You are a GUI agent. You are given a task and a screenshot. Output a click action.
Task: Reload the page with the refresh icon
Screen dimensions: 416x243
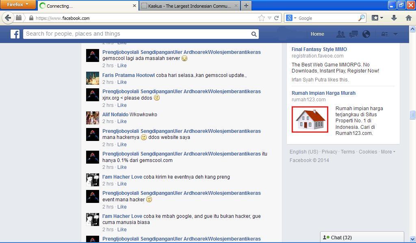[x=276, y=18]
